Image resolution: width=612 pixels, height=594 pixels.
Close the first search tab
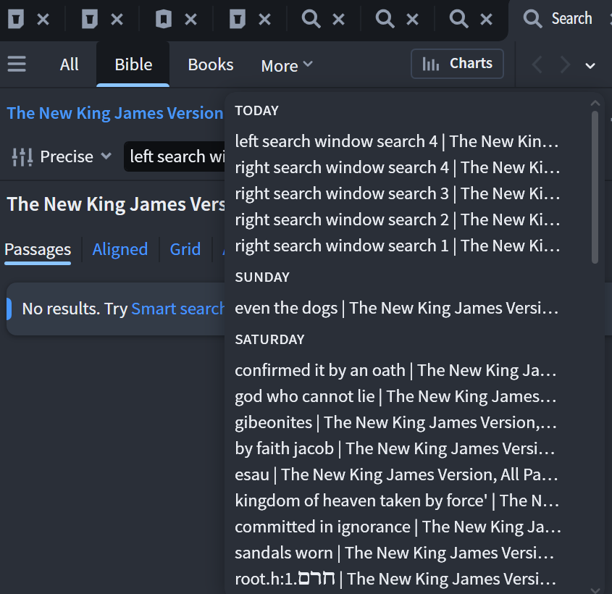click(x=338, y=19)
